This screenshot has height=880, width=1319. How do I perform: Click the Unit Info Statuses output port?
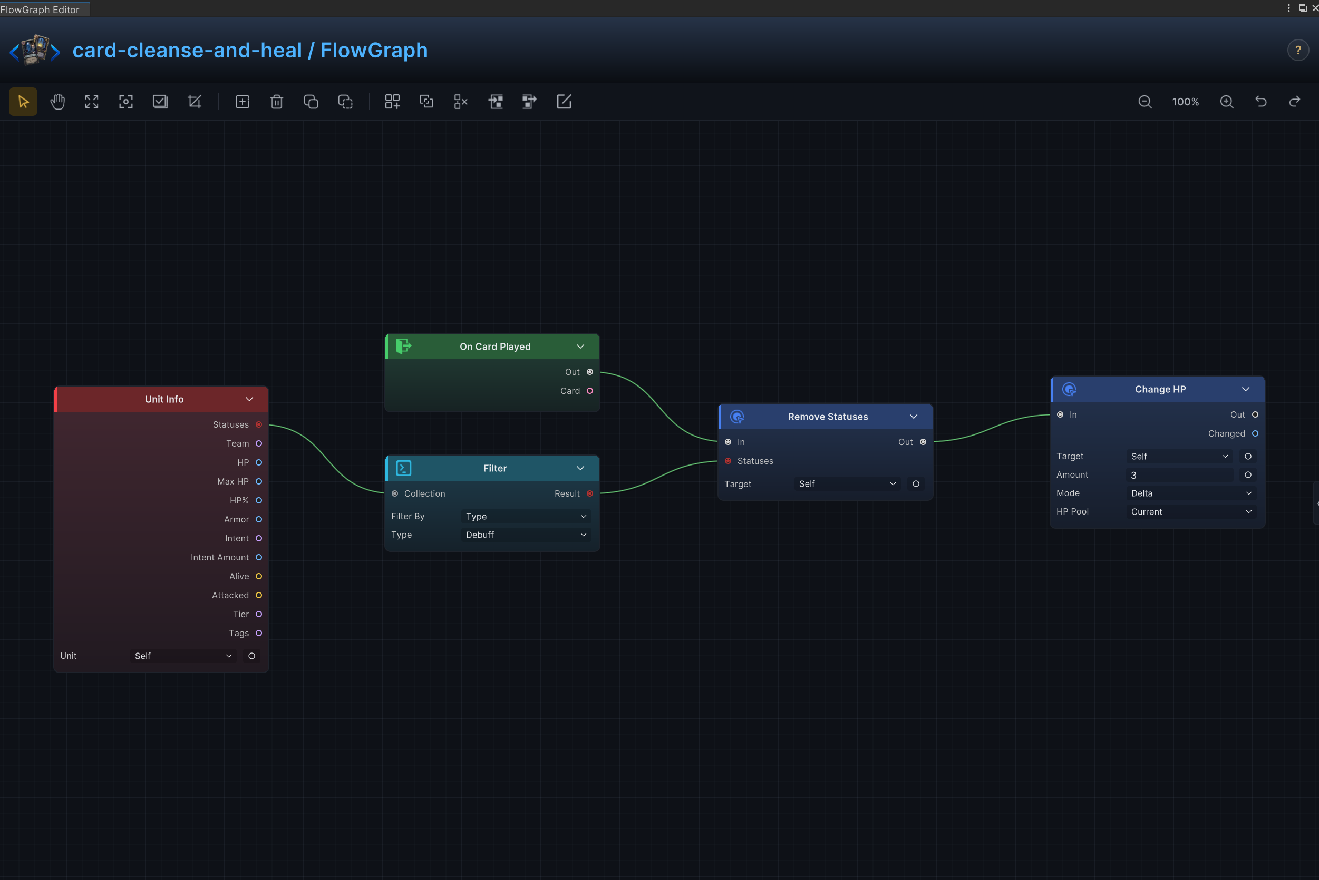click(x=259, y=424)
